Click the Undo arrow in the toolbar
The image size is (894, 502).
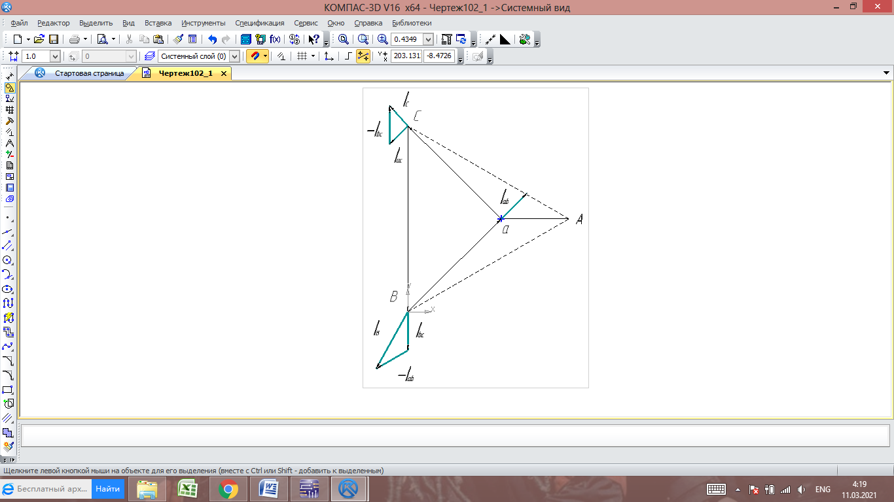pyautogui.click(x=212, y=39)
